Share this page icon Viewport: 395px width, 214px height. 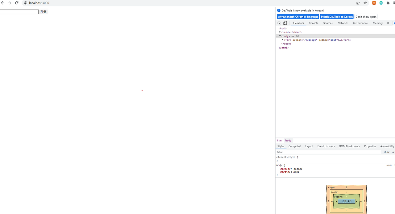(x=358, y=3)
